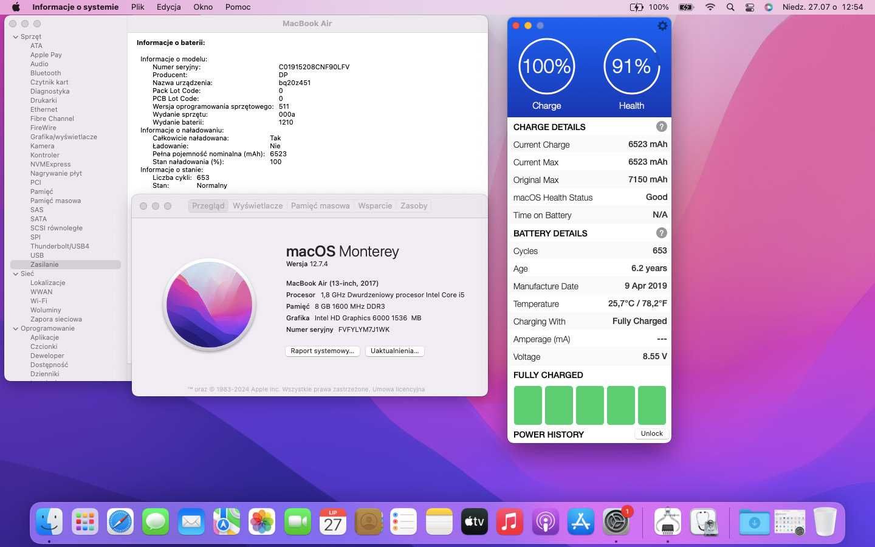Select Pamięć masowa in sidebar

coord(55,201)
